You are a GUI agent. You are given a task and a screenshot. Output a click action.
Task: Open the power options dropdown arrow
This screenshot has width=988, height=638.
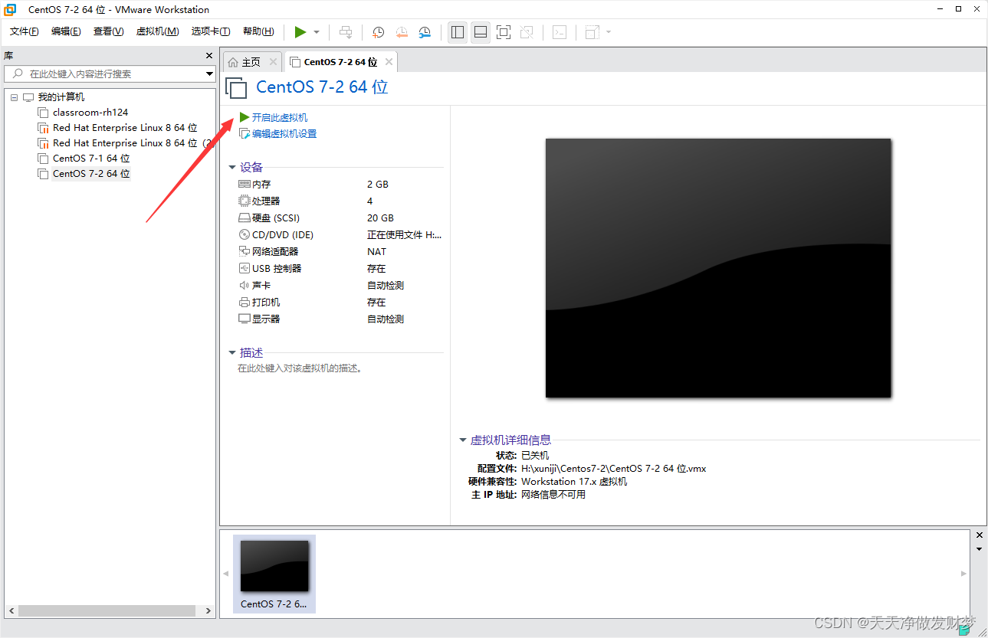[317, 32]
